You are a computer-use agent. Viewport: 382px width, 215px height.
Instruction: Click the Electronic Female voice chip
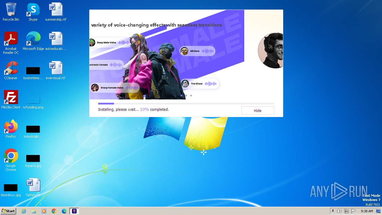106,65
